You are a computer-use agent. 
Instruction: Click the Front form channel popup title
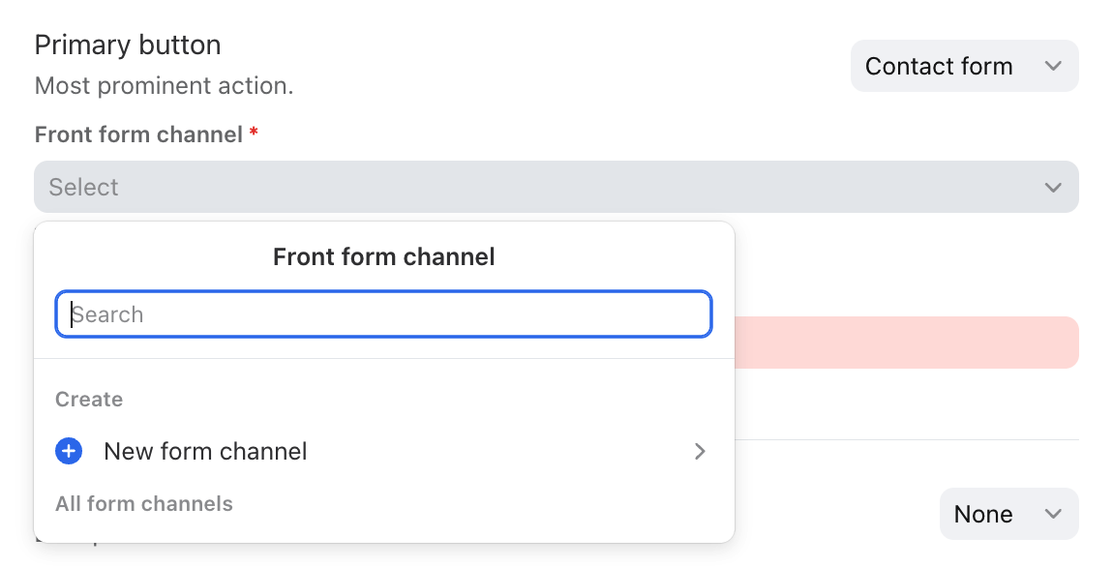[384, 256]
